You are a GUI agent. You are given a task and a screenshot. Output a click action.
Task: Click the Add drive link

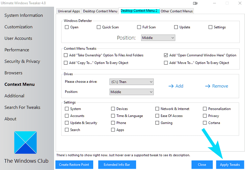pos(176,86)
